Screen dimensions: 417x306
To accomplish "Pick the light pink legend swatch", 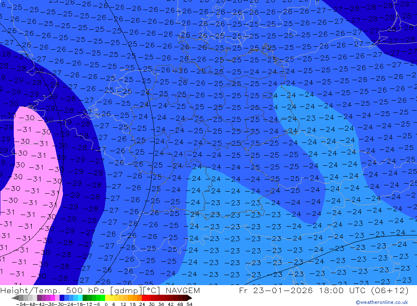I will tap(57, 298).
